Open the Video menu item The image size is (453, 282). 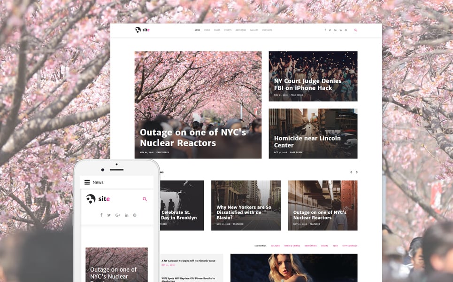[207, 30]
